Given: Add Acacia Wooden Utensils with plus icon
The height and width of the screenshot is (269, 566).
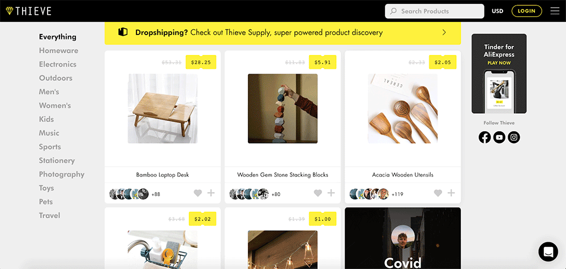Looking at the screenshot, I should click(x=451, y=193).
